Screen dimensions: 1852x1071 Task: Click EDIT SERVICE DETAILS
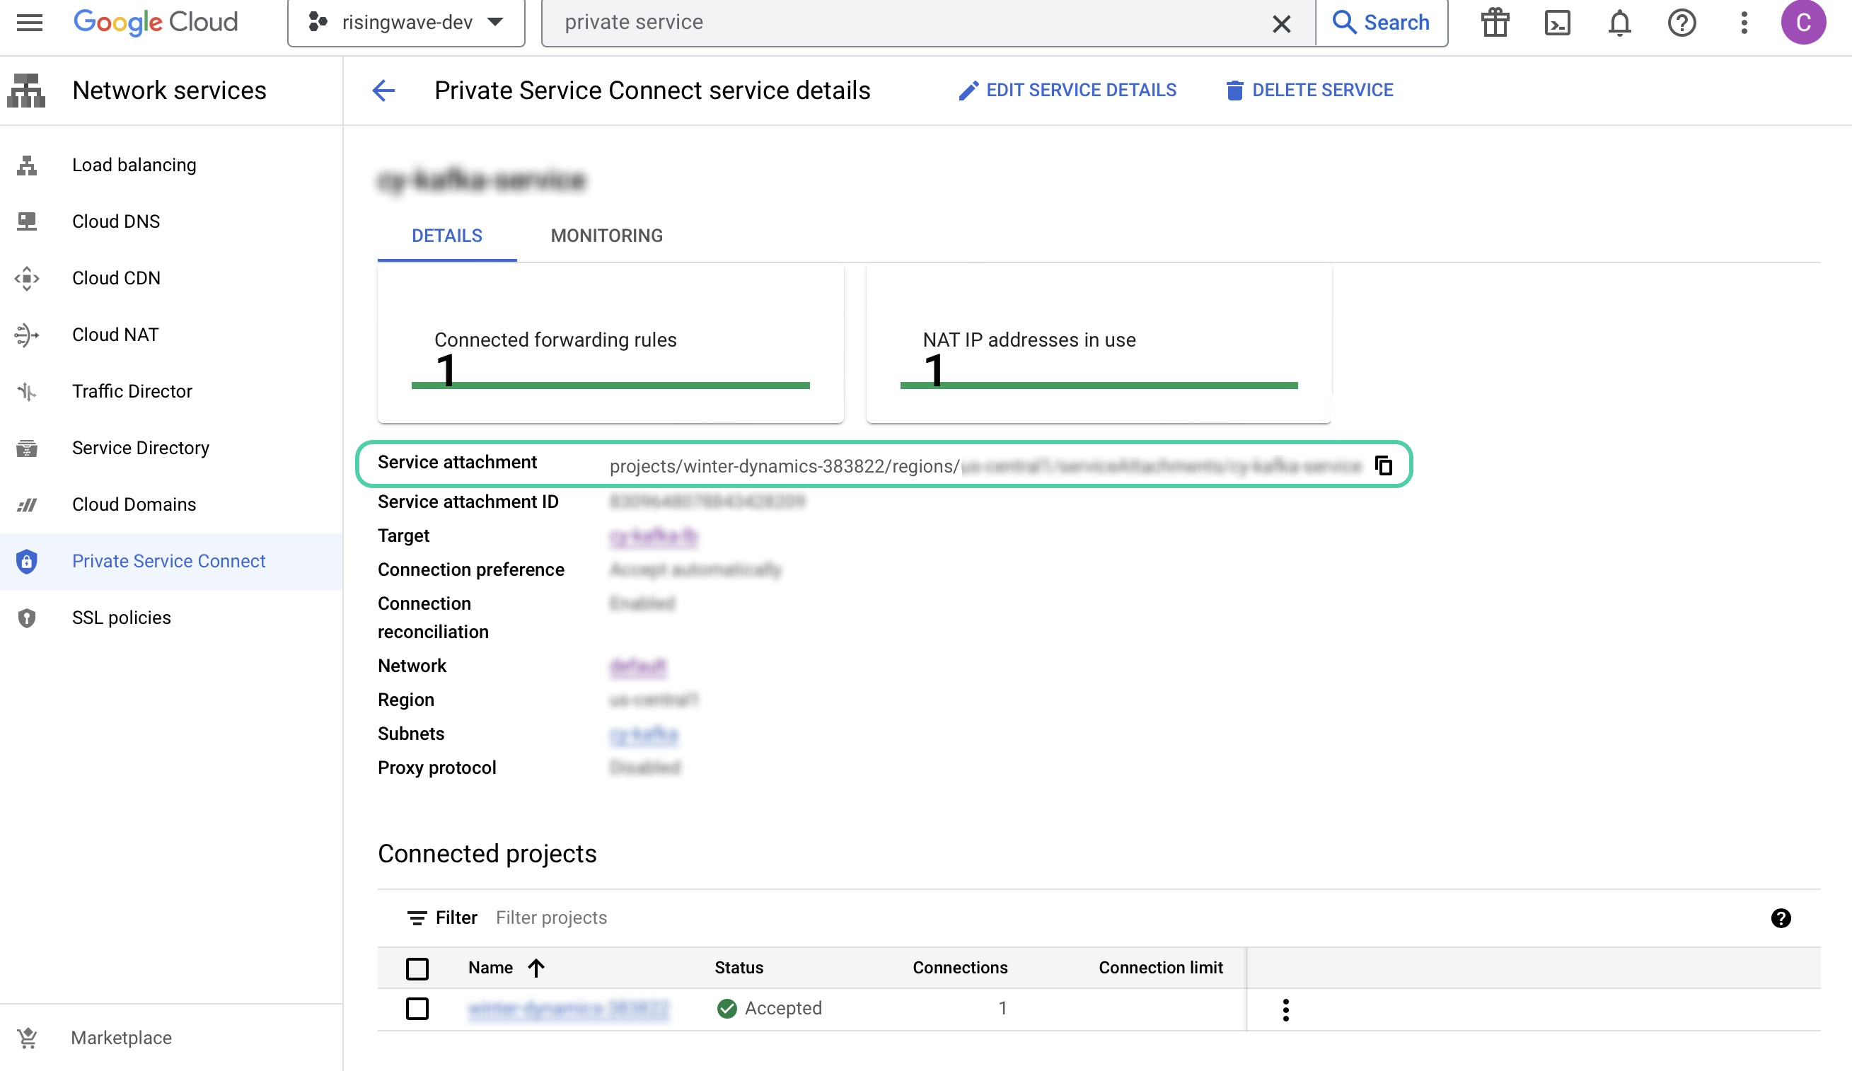(x=1068, y=90)
